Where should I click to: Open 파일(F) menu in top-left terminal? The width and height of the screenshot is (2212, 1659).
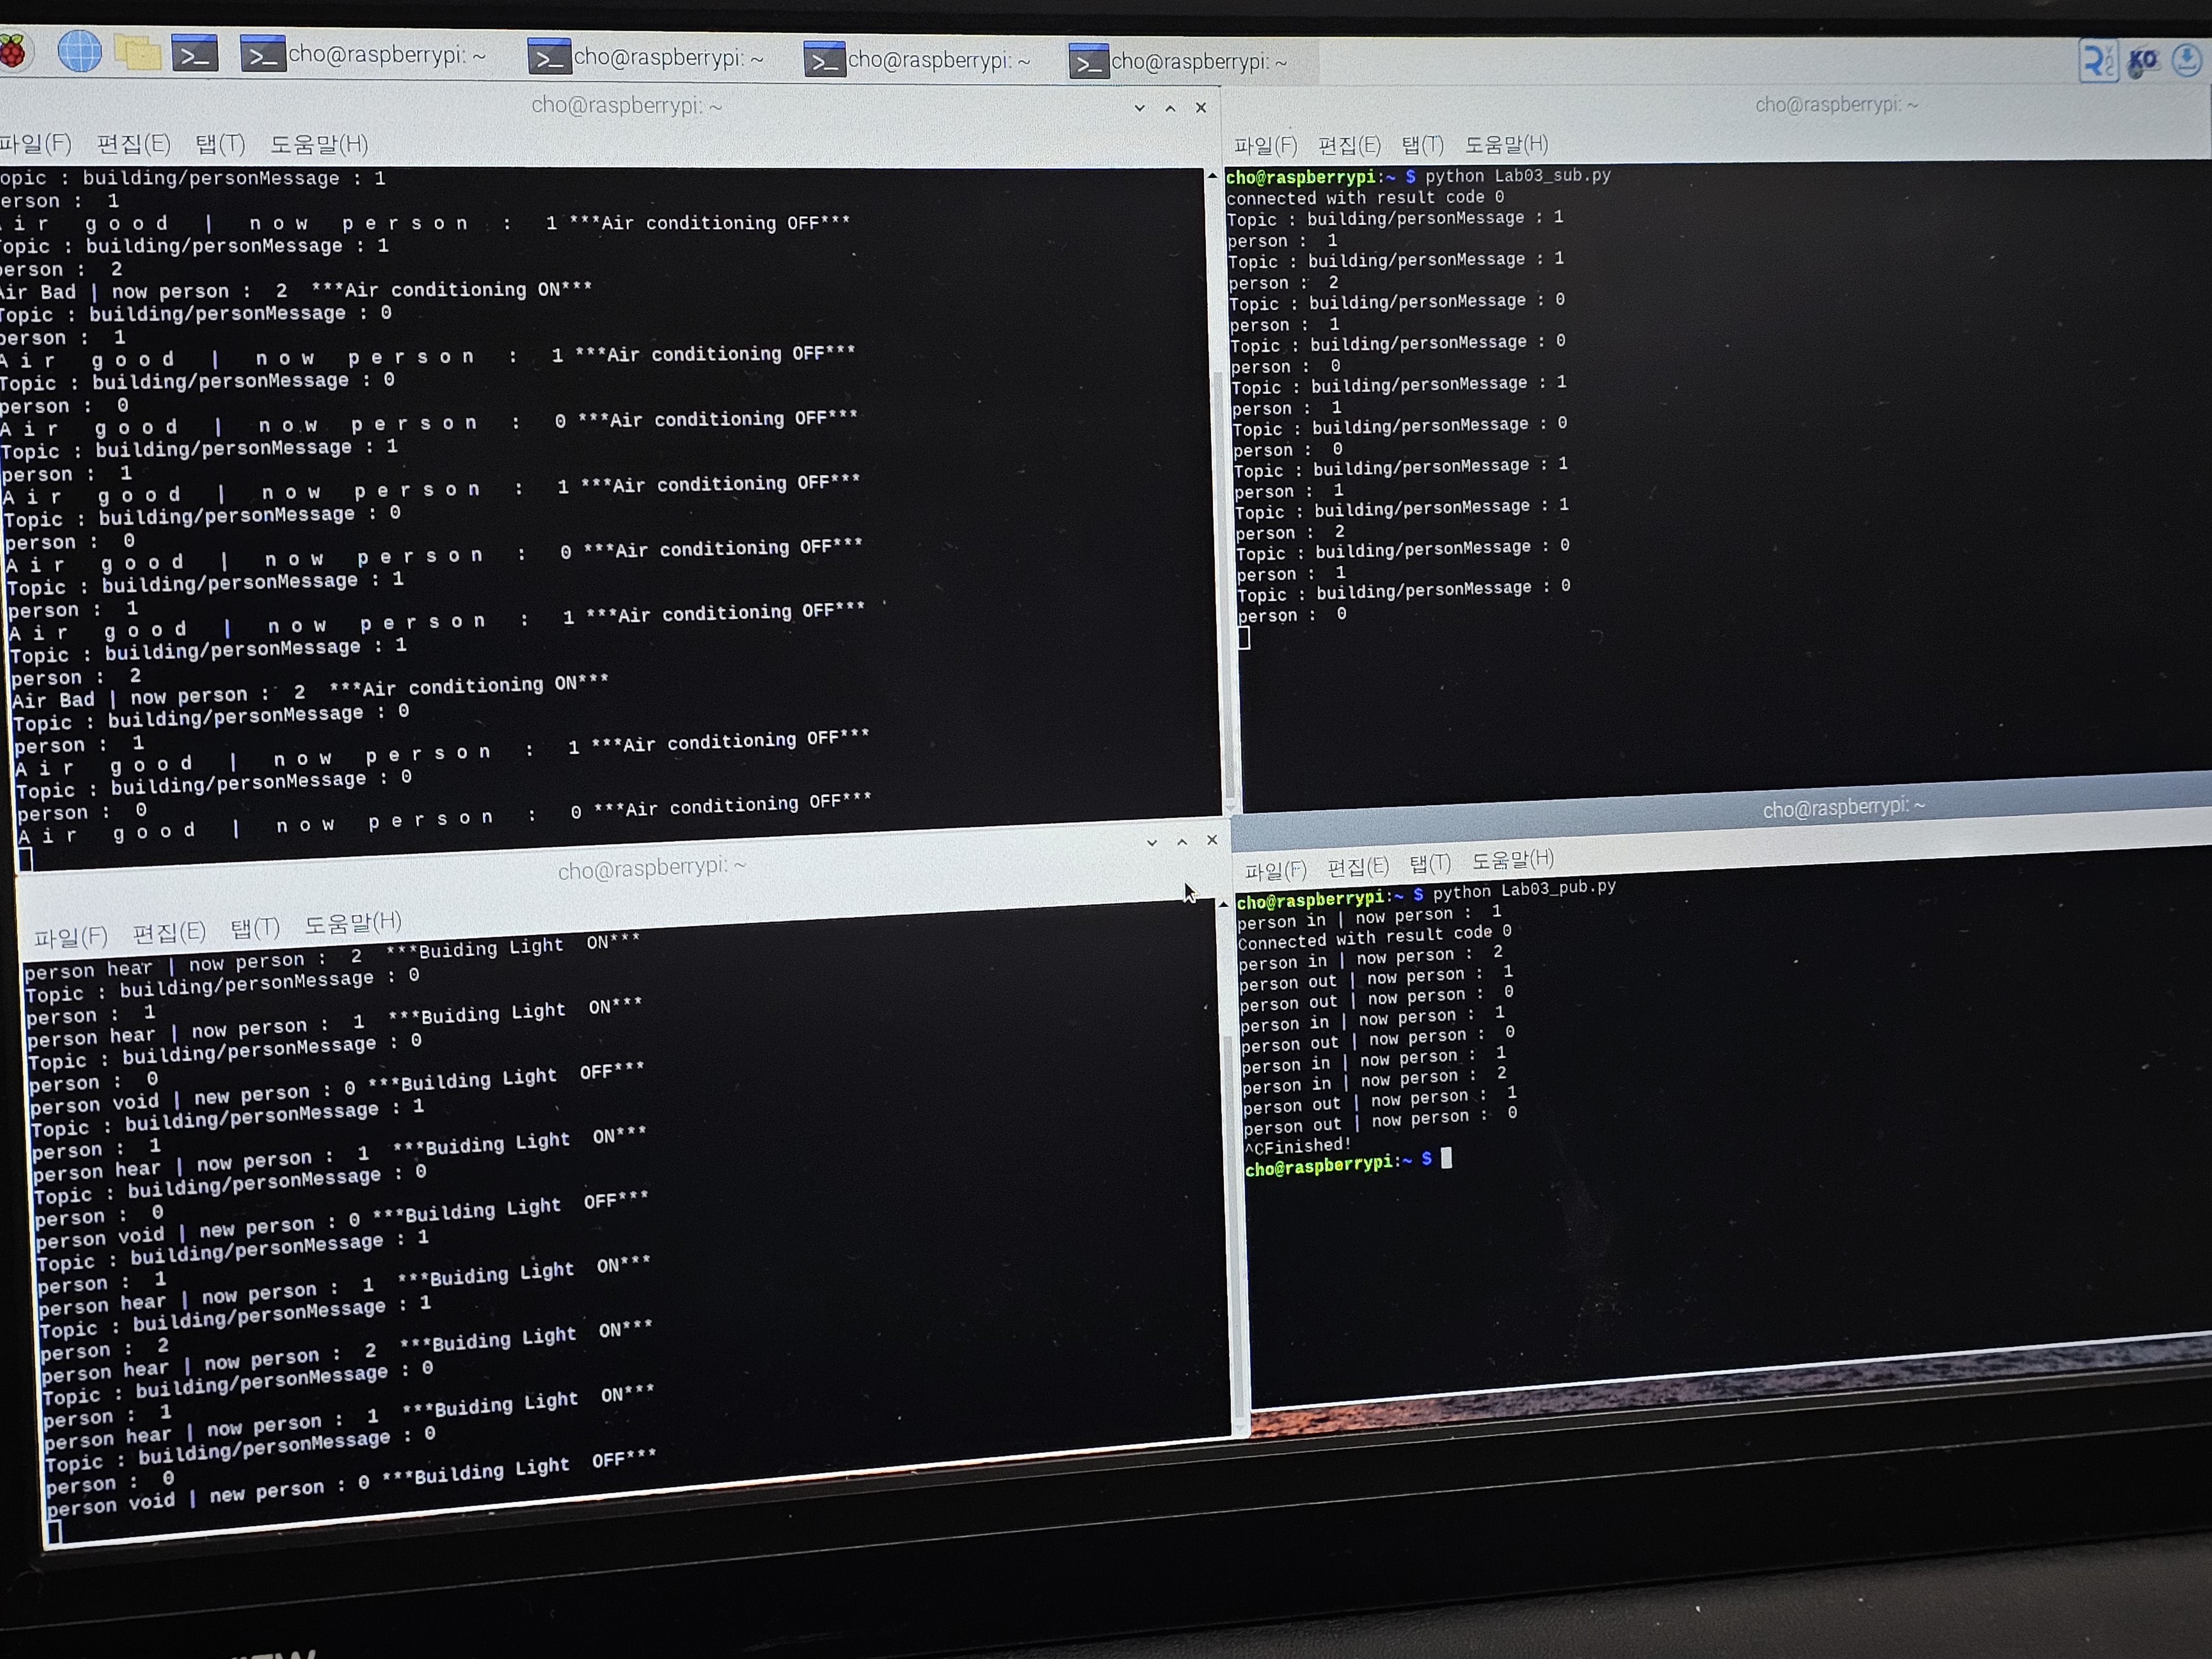click(36, 144)
